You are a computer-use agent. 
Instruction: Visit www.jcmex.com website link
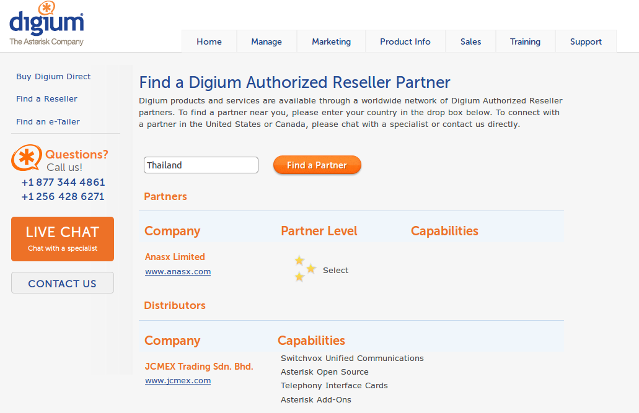pyautogui.click(x=178, y=381)
